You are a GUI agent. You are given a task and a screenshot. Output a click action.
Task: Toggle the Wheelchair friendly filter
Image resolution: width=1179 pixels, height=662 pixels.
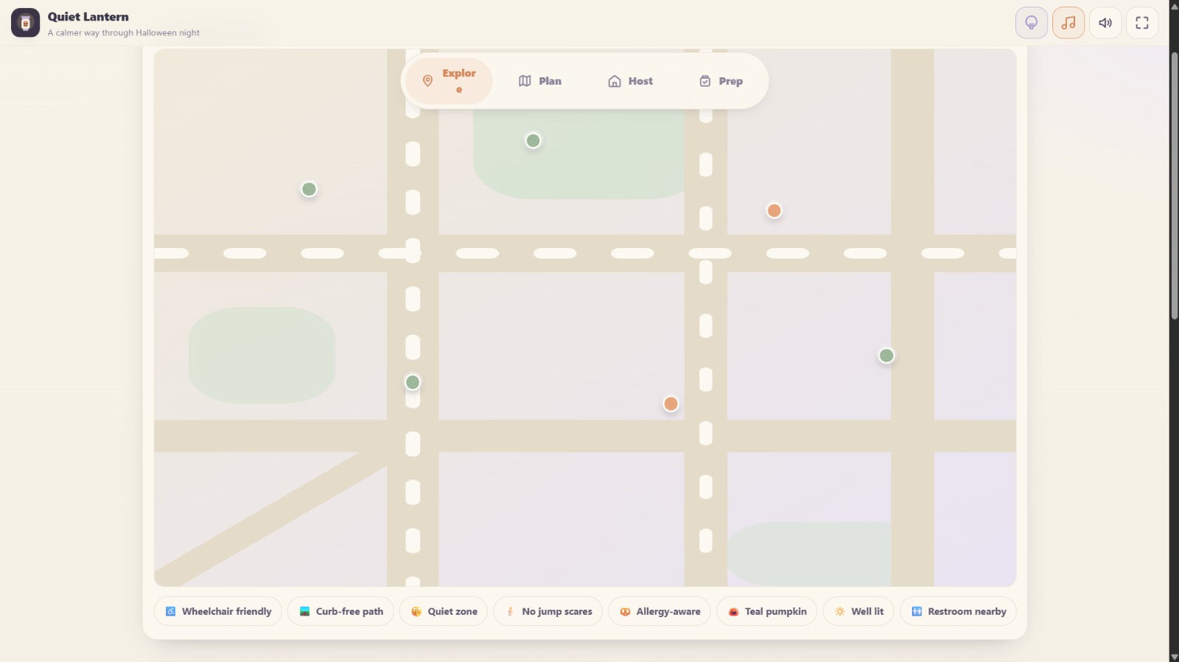point(218,611)
